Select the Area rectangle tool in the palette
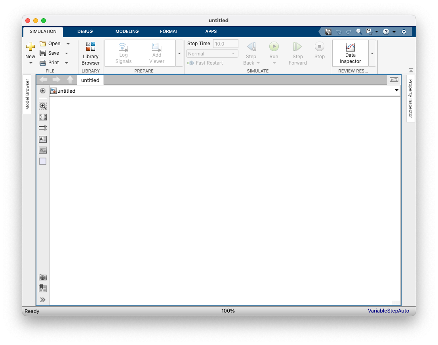438x345 pixels. pos(43,161)
